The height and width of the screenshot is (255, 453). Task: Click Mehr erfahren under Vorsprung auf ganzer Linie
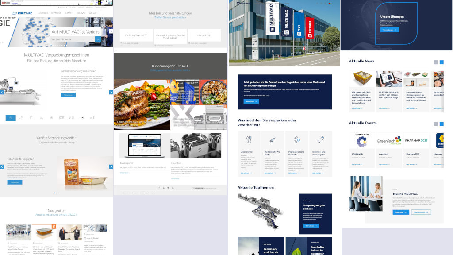[311, 226]
